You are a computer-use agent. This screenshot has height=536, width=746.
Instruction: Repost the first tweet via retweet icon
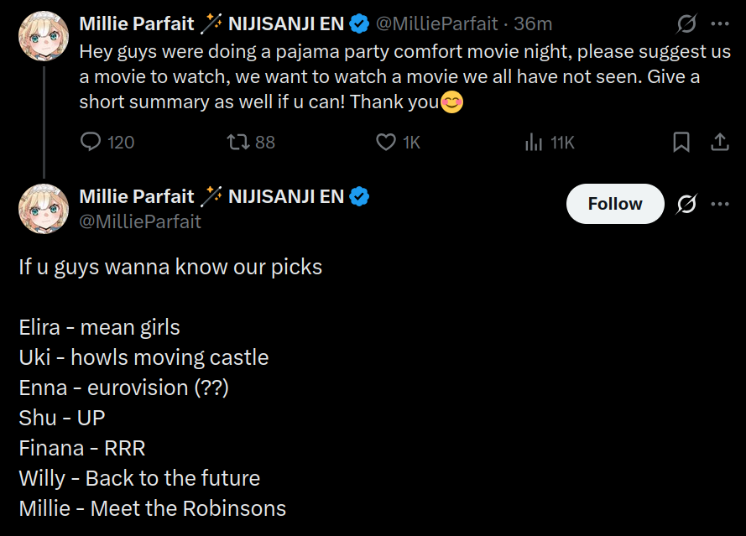(x=237, y=142)
